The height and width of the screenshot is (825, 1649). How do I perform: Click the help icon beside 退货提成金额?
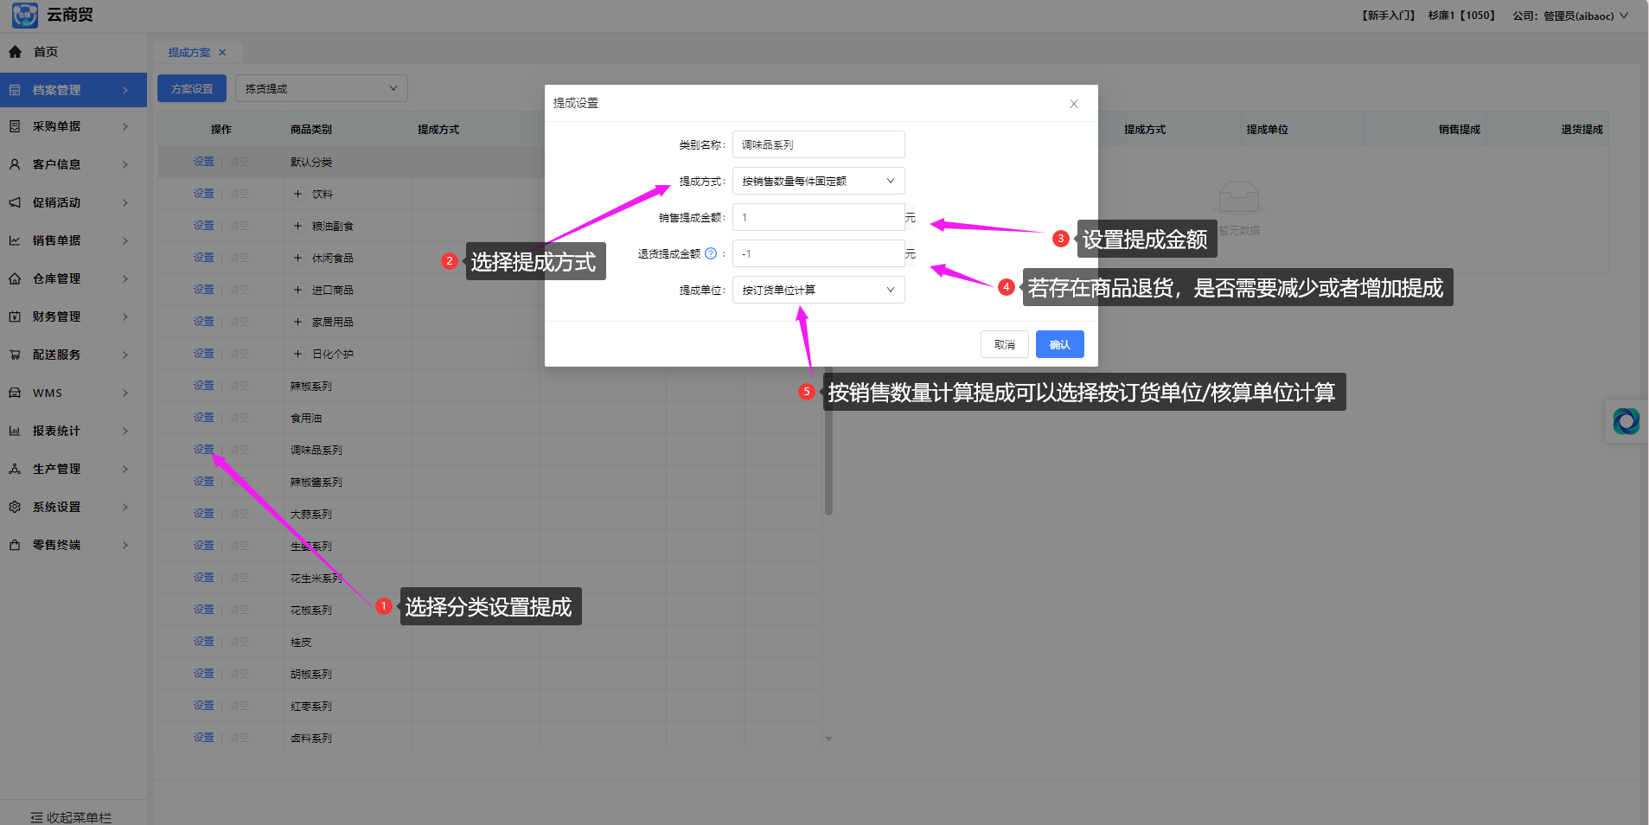[x=711, y=253]
